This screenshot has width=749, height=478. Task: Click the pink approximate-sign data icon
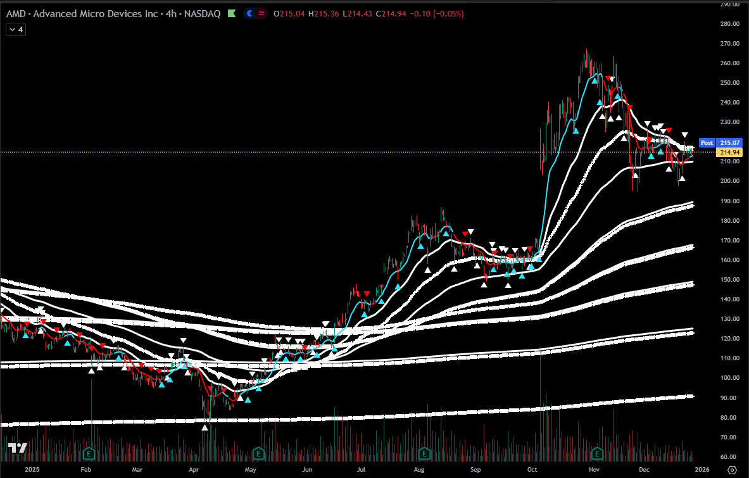click(x=261, y=14)
